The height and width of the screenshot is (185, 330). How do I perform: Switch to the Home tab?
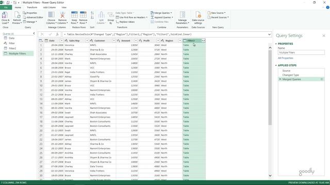point(18,8)
